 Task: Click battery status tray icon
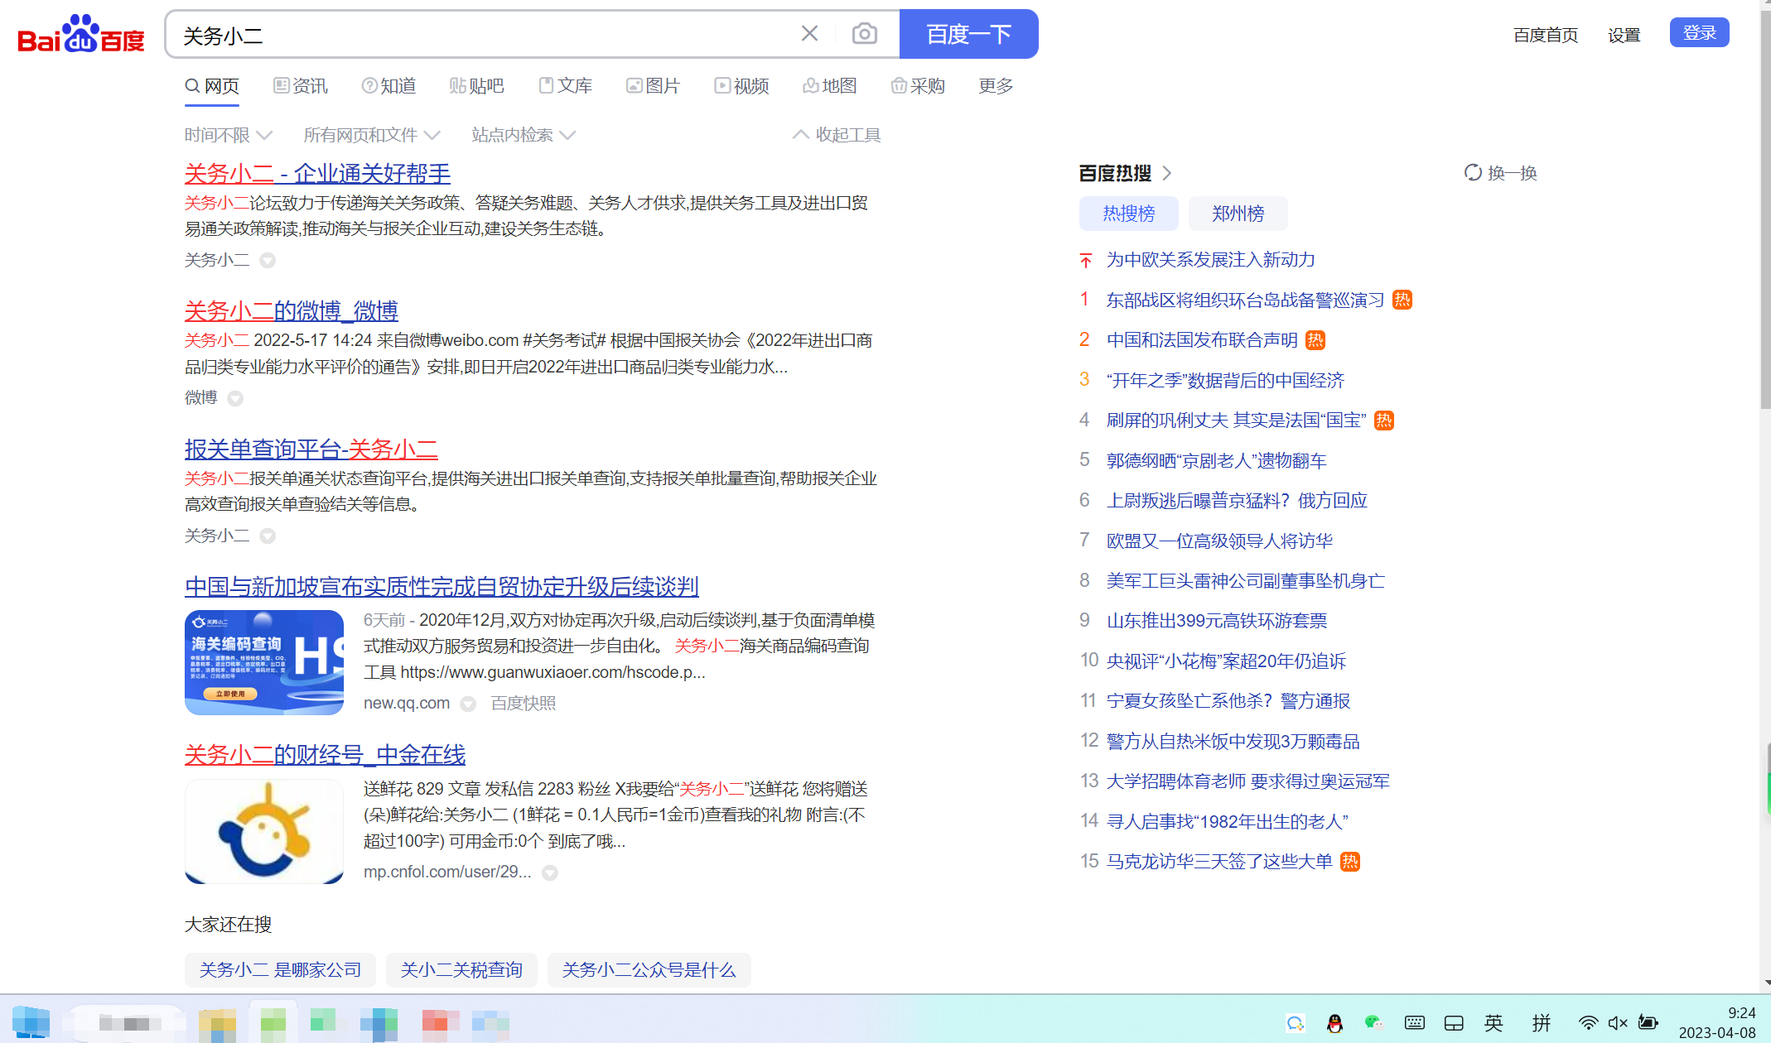point(1648,1023)
